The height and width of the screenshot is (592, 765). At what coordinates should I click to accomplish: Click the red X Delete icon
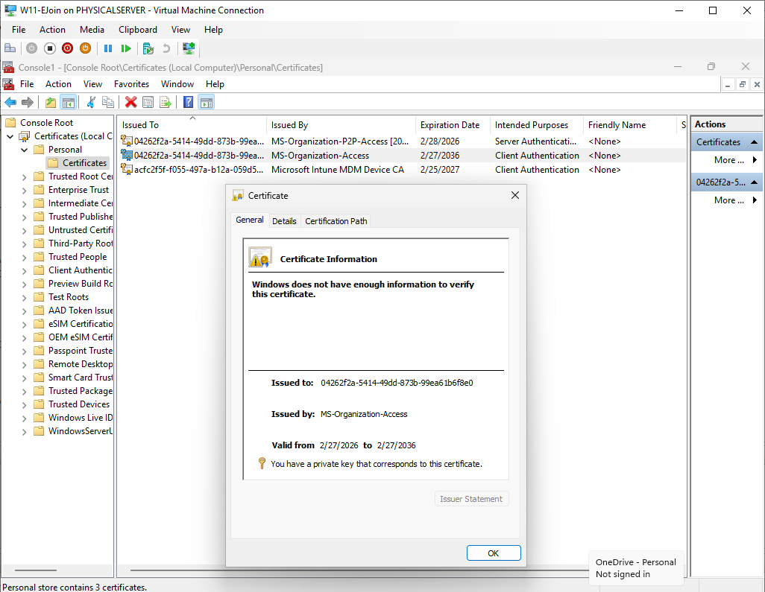click(x=130, y=102)
